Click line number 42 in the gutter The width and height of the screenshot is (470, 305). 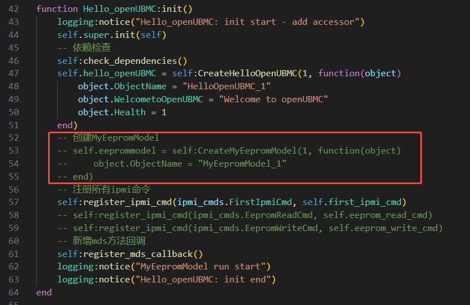pyautogui.click(x=14, y=9)
